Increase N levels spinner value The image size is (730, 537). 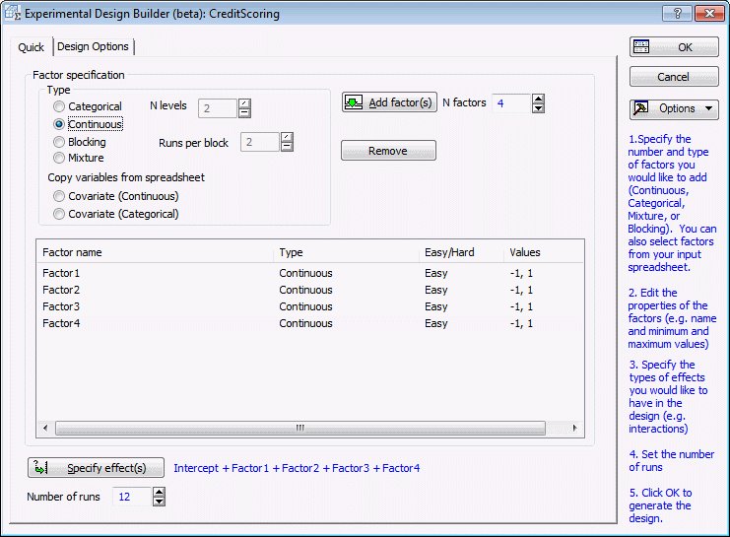[244, 103]
